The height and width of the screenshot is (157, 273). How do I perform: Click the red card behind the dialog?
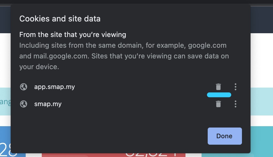(113, 155)
